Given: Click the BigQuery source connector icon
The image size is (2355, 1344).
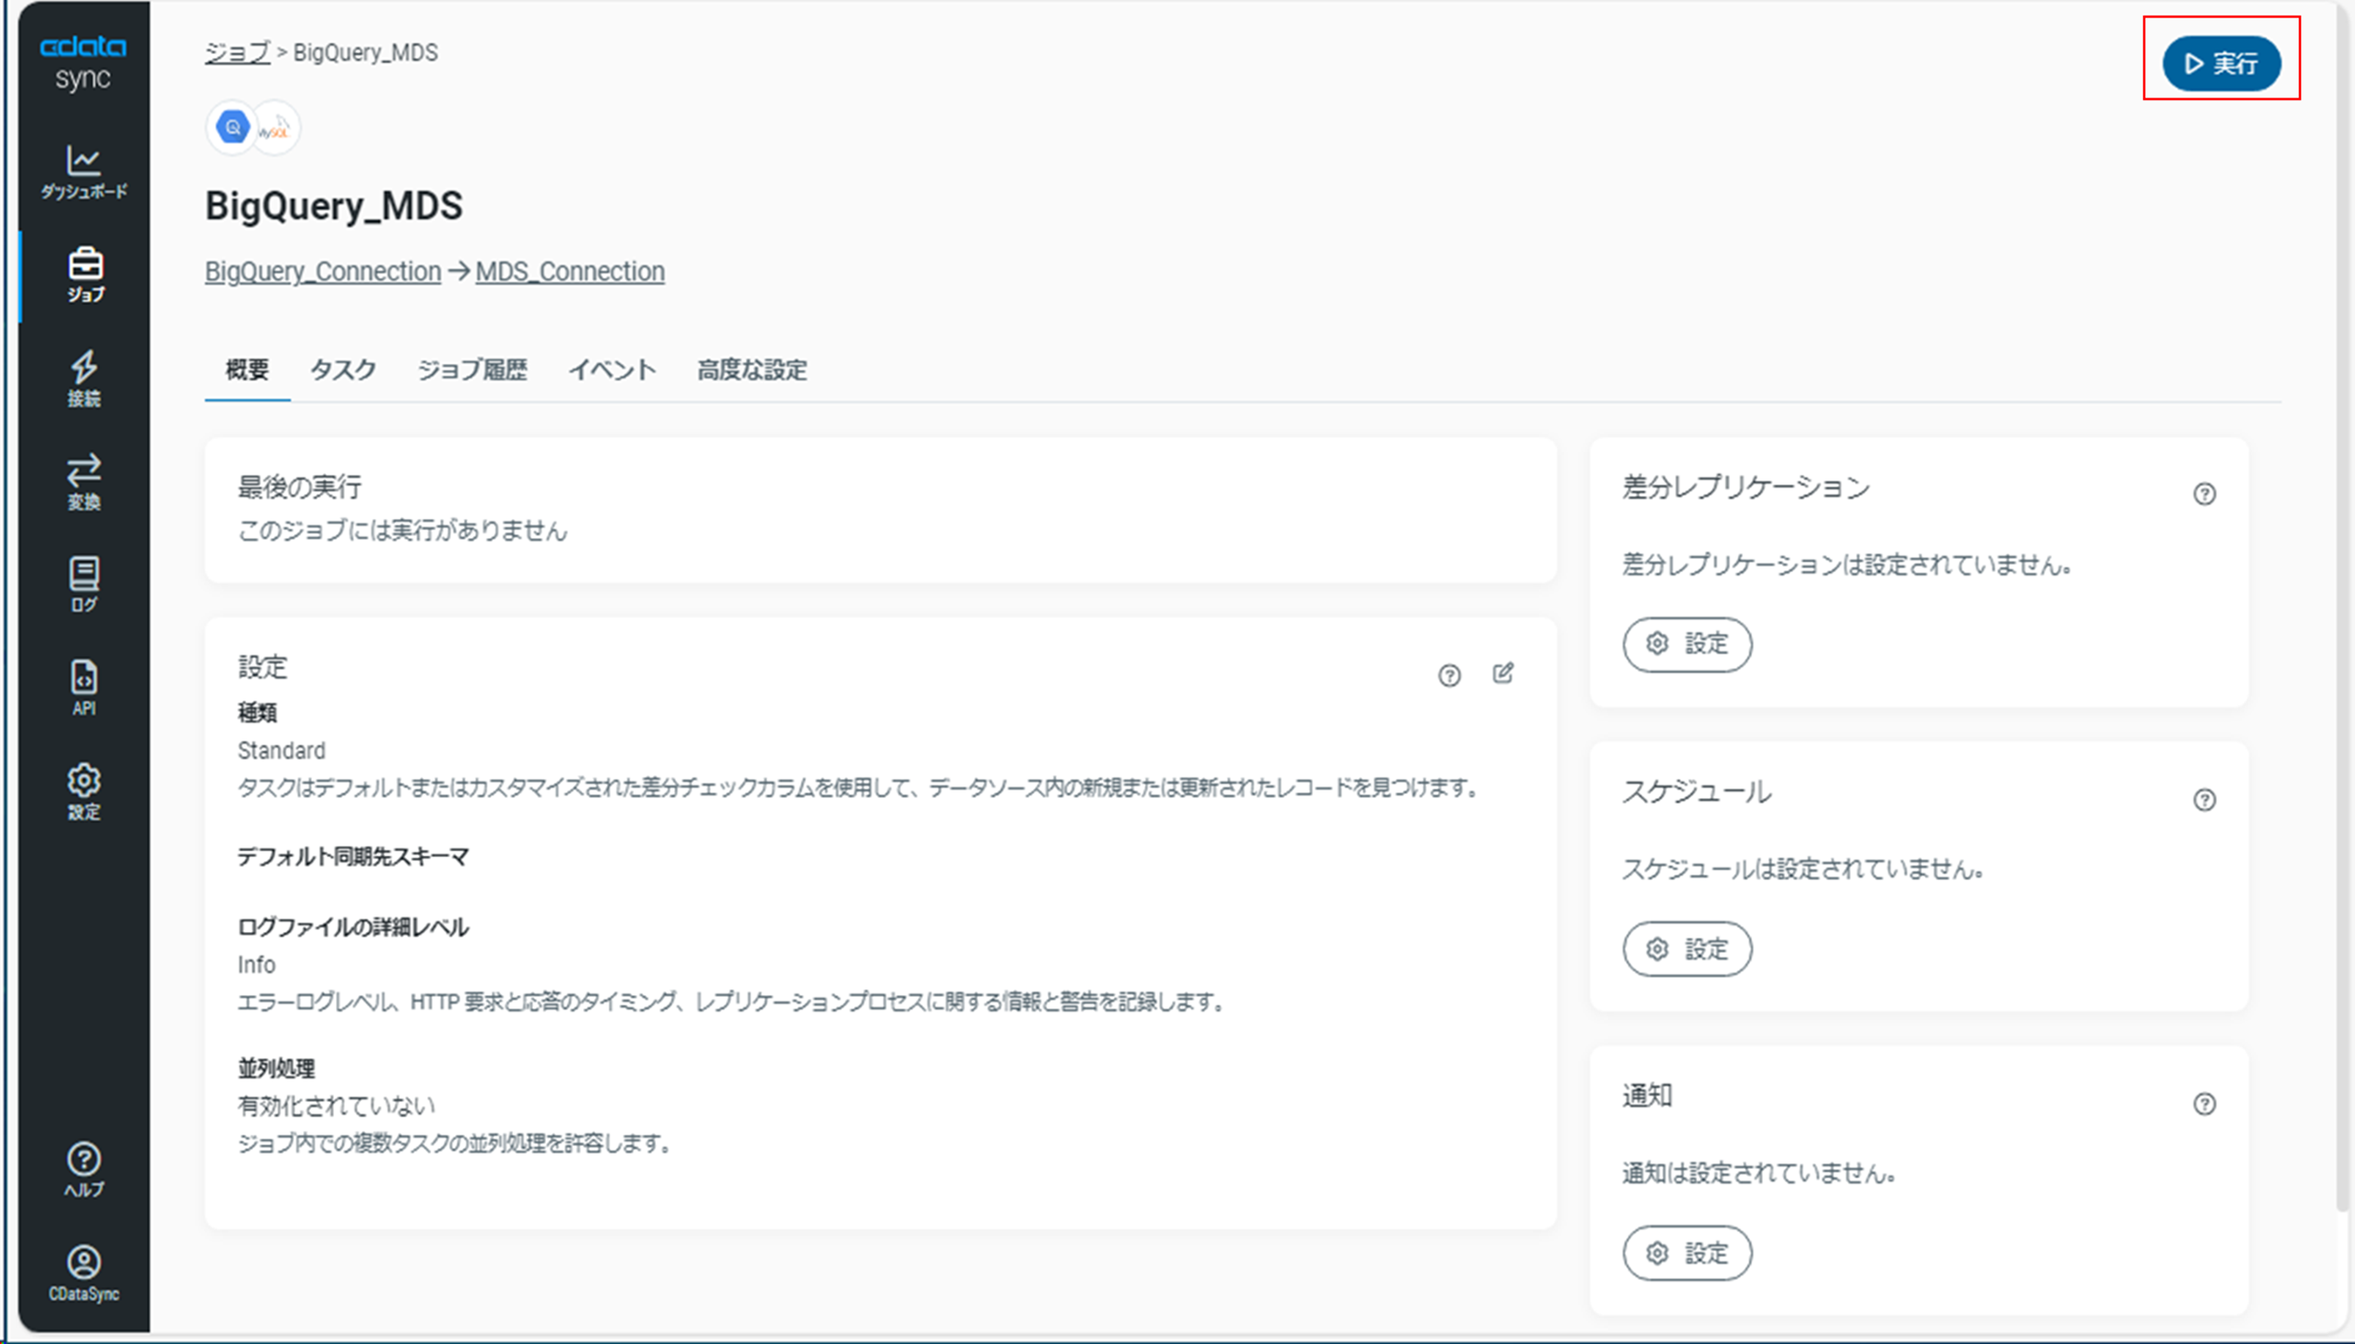Looking at the screenshot, I should (232, 127).
